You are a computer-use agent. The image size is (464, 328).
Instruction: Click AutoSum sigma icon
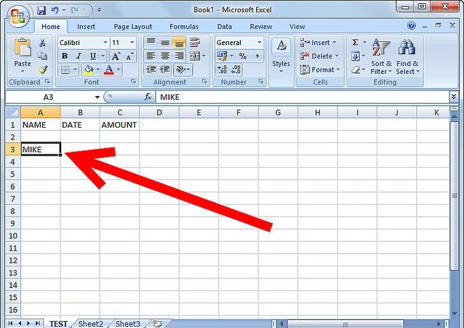click(356, 43)
